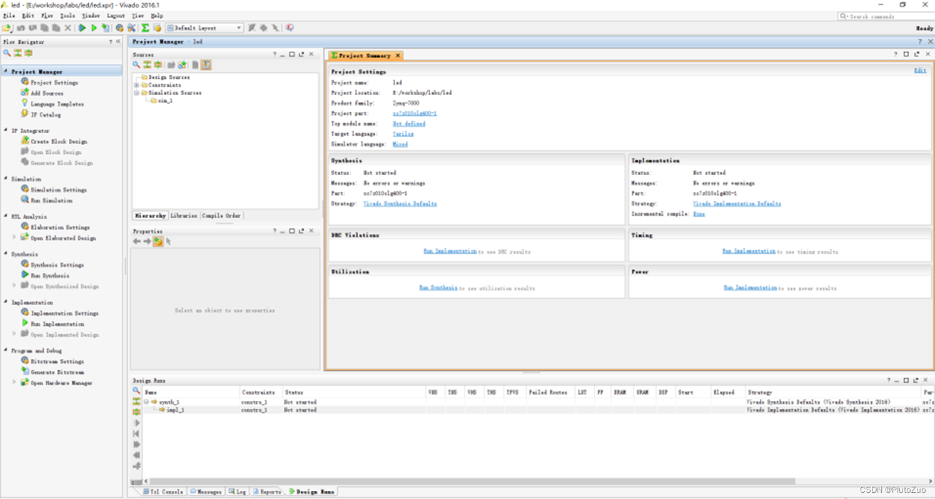Click the Add Sources icon in Sources toolbar
This screenshot has width=935, height=499.
[x=182, y=65]
